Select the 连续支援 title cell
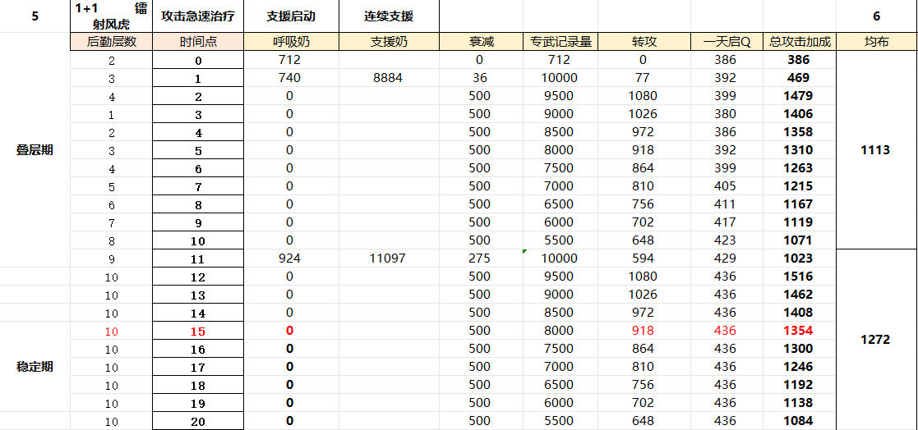This screenshot has width=918, height=430. (389, 16)
